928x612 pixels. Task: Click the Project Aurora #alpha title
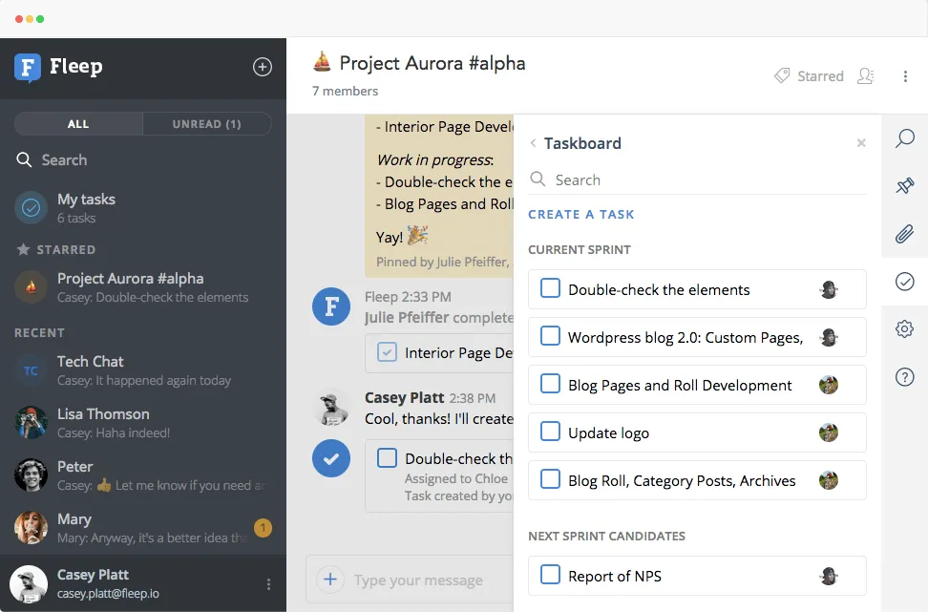pos(432,63)
